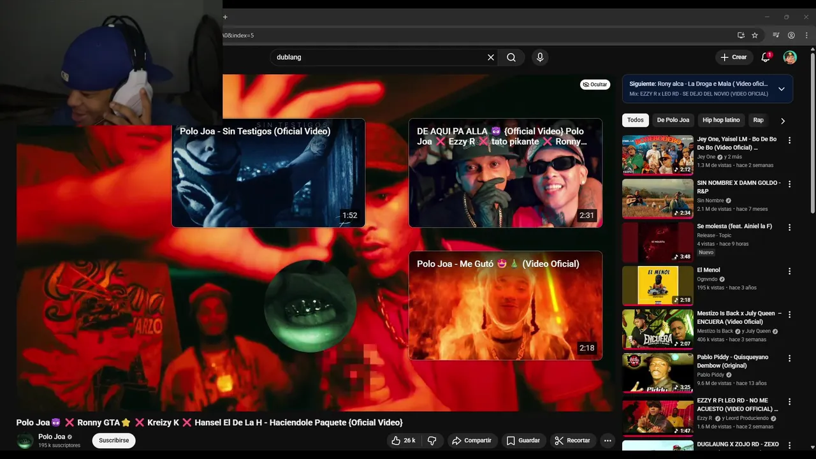Open Ognvndo channel link
816x459 pixels.
707,279
